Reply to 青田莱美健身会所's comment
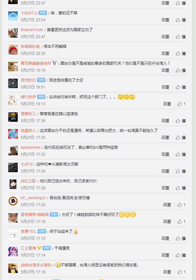 tap(165, 70)
